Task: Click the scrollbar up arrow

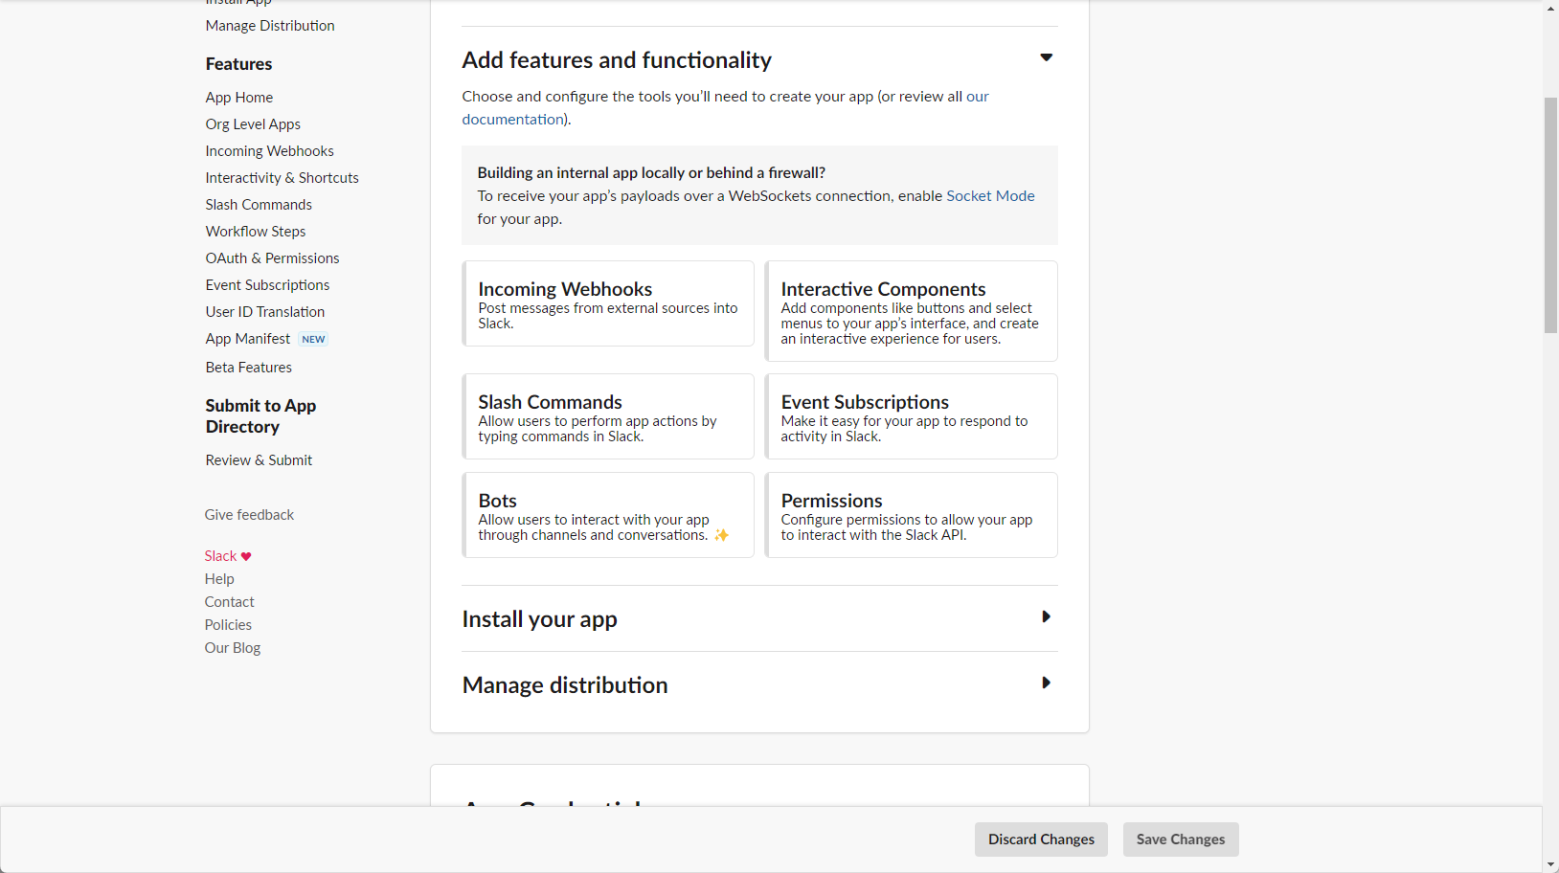Action: (x=1550, y=8)
